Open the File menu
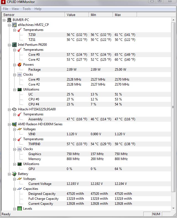Viewport: 177px width, 218px height. click(6, 9)
